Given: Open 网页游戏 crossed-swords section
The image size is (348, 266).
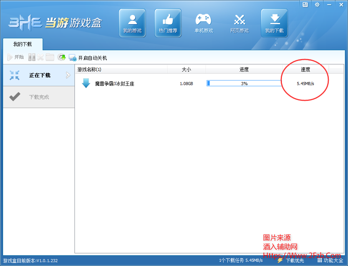Looking at the screenshot, I should 239,23.
